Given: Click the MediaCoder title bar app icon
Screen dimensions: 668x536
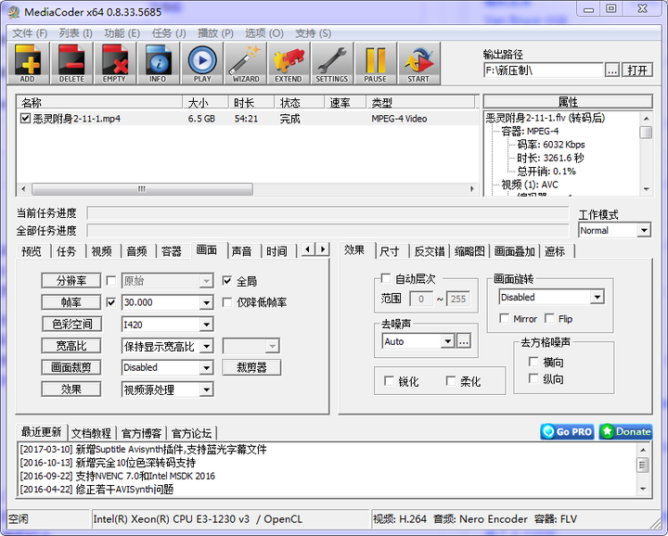Looking at the screenshot, I should [14, 12].
